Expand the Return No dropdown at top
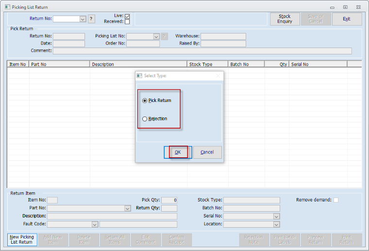This screenshot has height=251, width=369. (83, 19)
